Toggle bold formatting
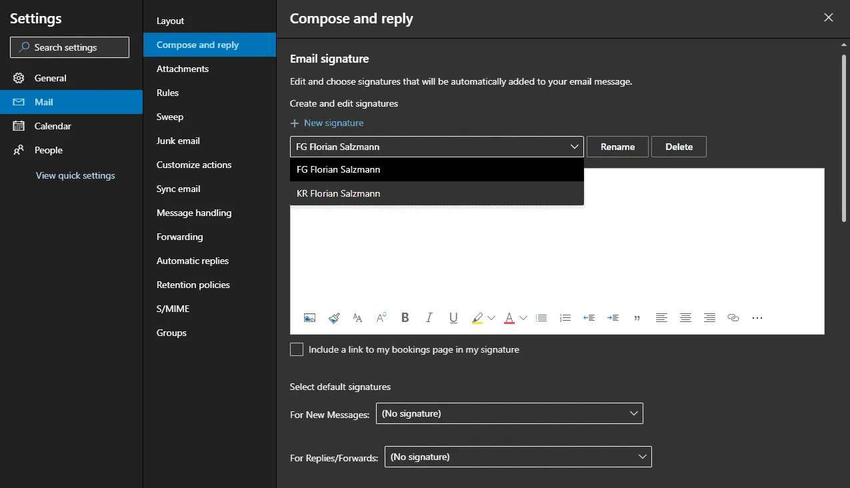 (x=405, y=318)
